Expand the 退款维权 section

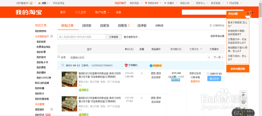[52, 109]
